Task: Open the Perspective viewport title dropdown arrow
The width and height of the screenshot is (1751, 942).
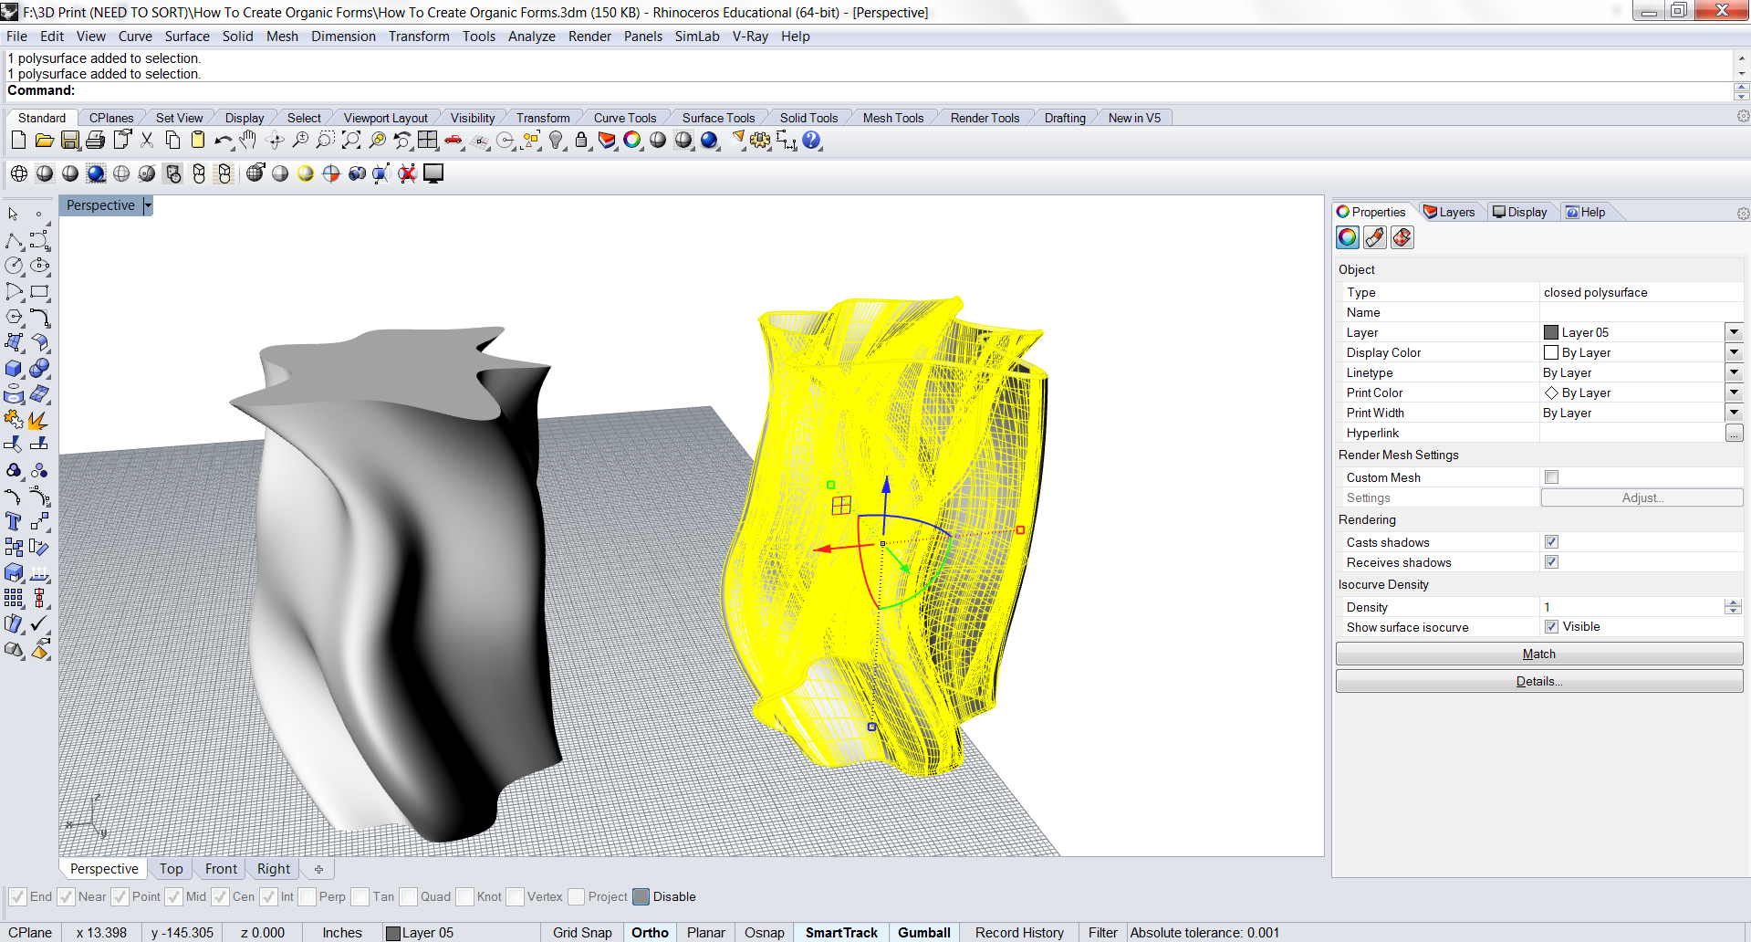Action: tap(148, 205)
